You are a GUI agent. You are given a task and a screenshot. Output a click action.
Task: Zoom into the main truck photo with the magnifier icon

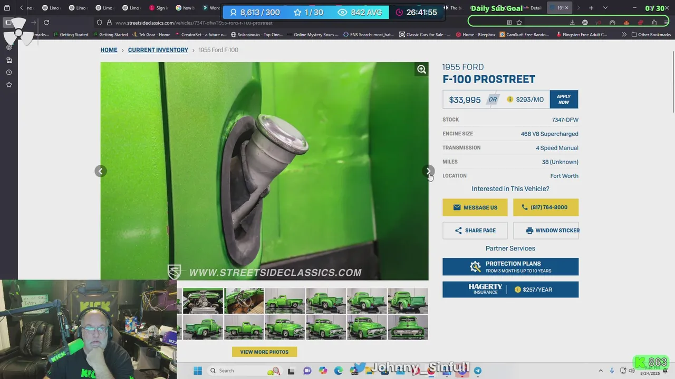[421, 69]
